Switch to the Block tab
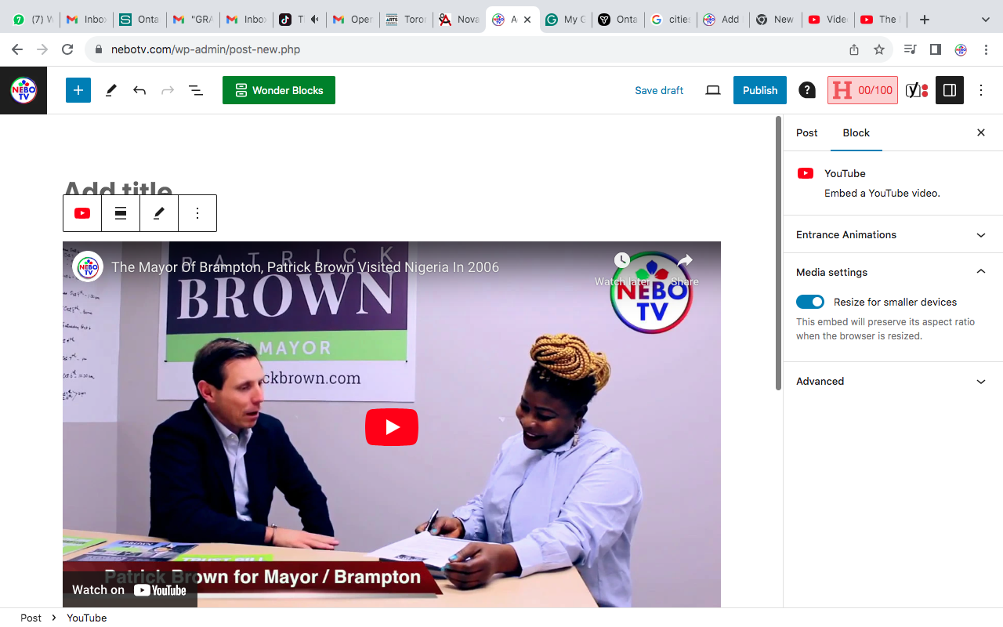 856,132
